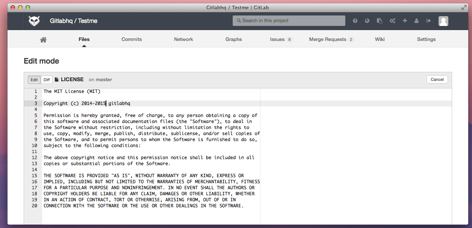This screenshot has height=228, width=472.
Task: Cancel editing the LICENSE file
Action: coord(437,79)
